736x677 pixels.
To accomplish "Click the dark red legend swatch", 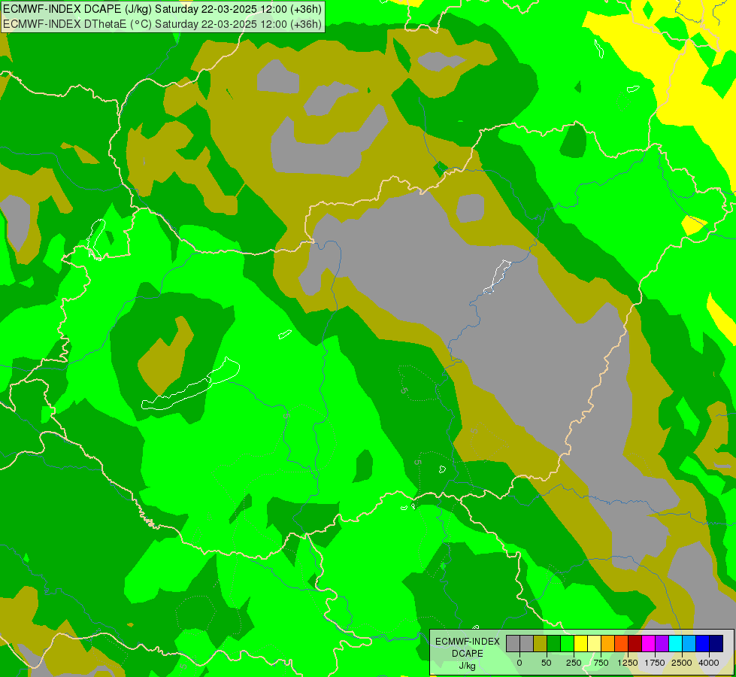I will (x=635, y=643).
